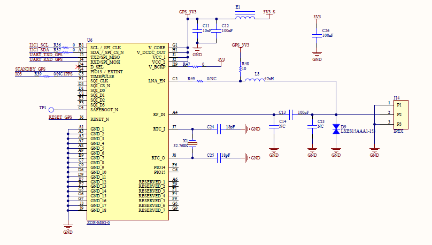This screenshot has height=245, width=432.
Task: Select the C24 18pF capacitor
Action: [219, 128]
